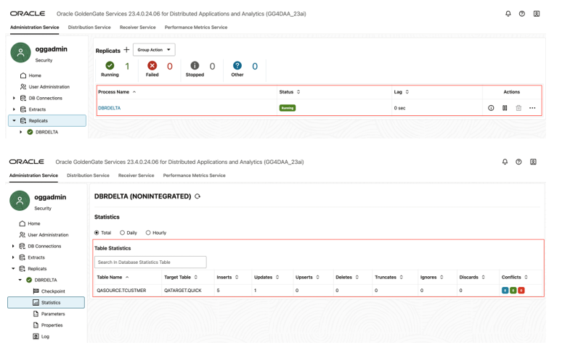Expand Extracts in the Replicats list sidebar

pyautogui.click(x=14, y=109)
